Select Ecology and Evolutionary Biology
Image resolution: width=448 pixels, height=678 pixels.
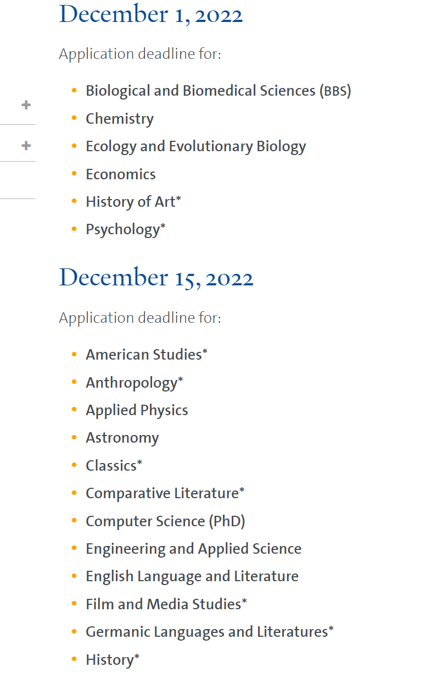[x=195, y=146]
